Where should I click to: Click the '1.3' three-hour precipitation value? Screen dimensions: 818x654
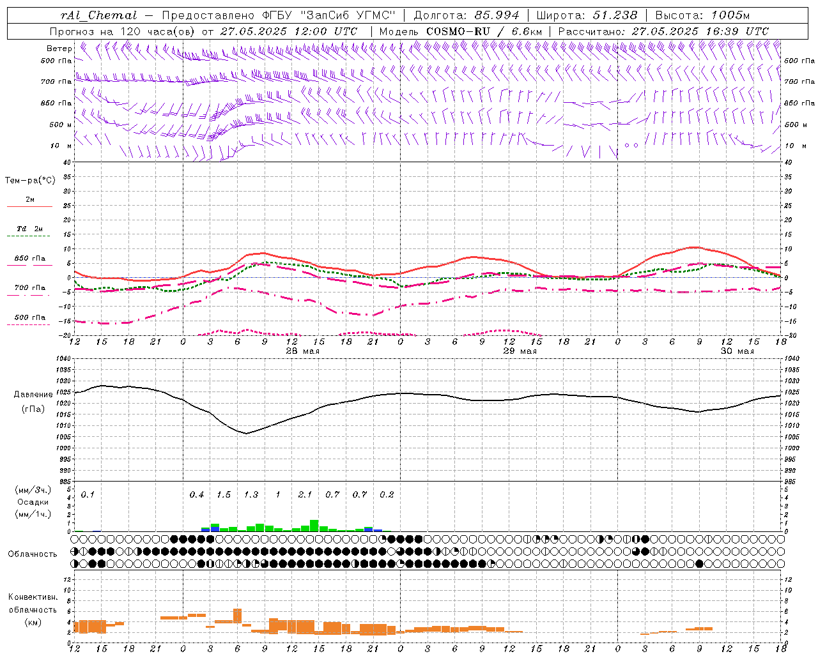pyautogui.click(x=251, y=495)
